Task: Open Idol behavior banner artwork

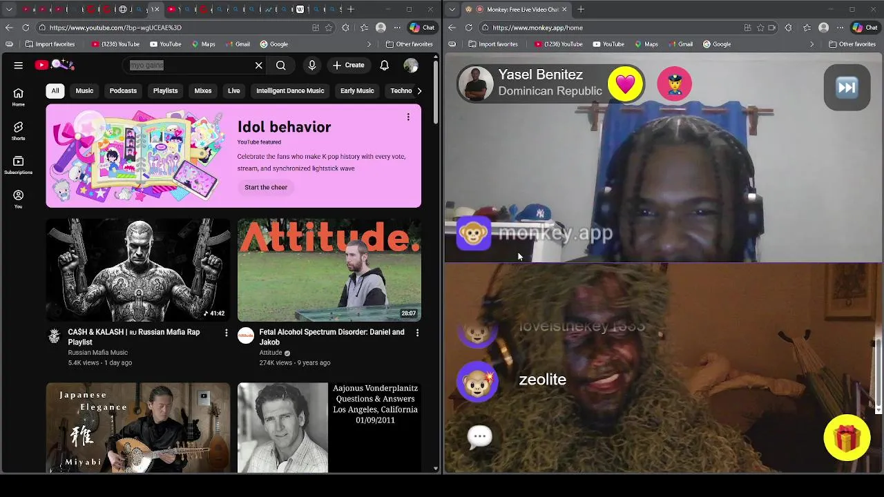Action: (x=138, y=156)
